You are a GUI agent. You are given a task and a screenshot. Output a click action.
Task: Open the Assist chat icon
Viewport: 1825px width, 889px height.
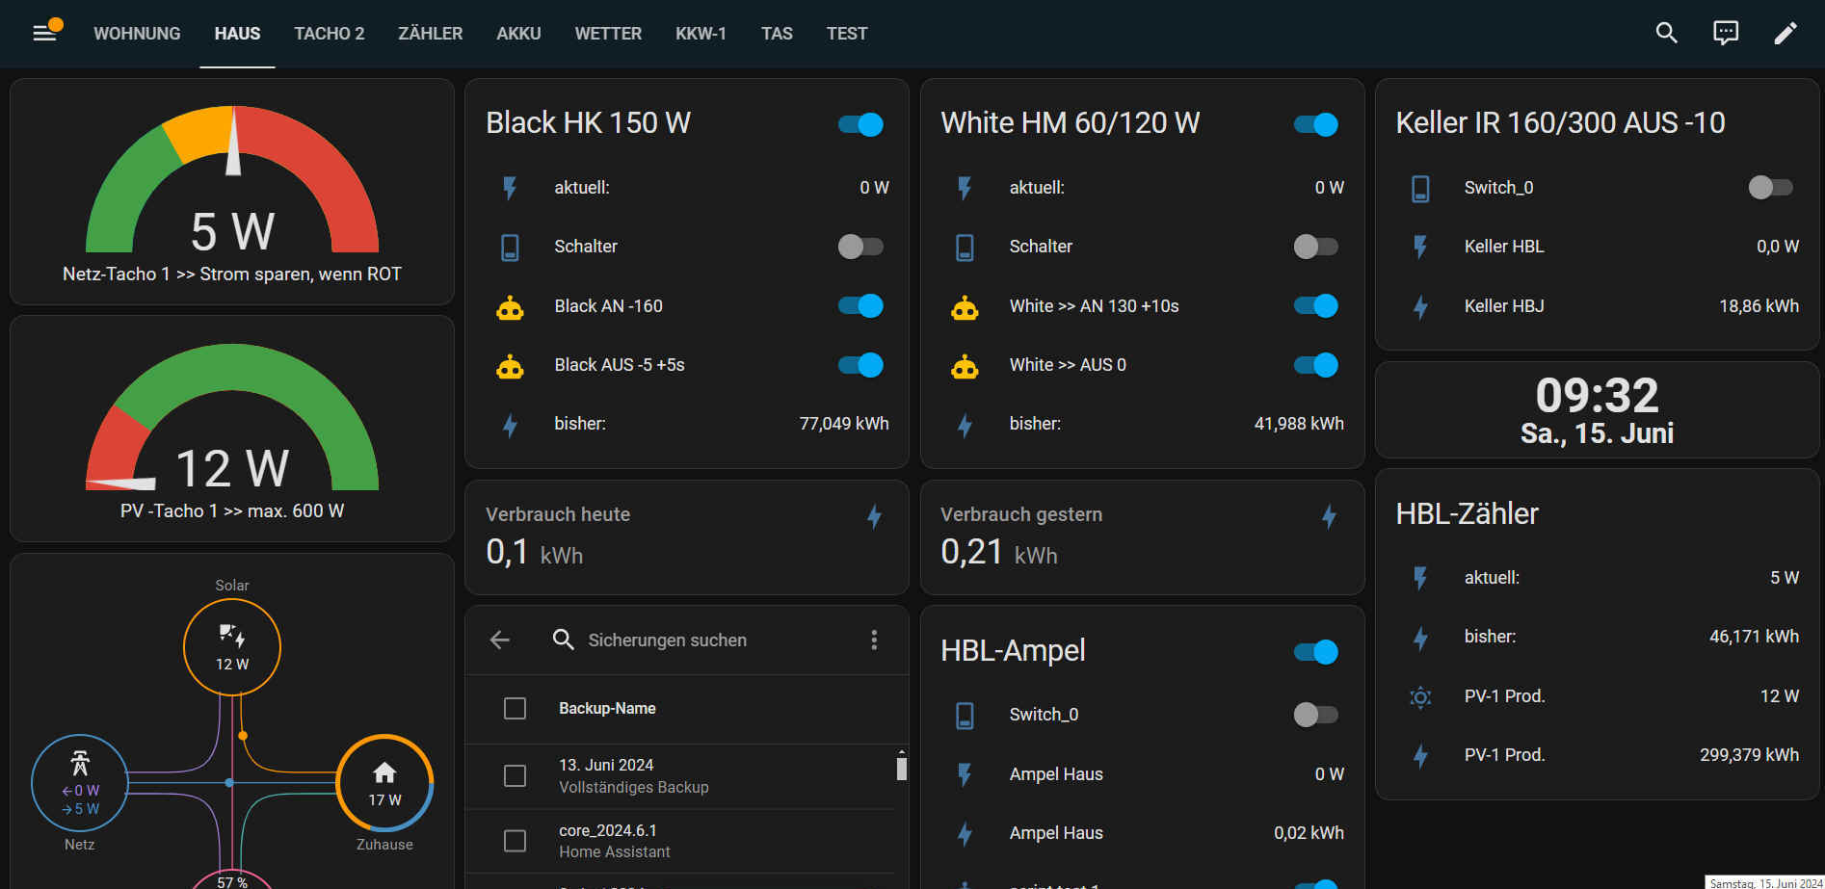pyautogui.click(x=1726, y=34)
